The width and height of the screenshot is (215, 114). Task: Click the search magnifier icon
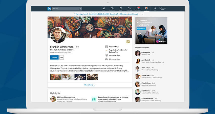(x=80, y=9)
